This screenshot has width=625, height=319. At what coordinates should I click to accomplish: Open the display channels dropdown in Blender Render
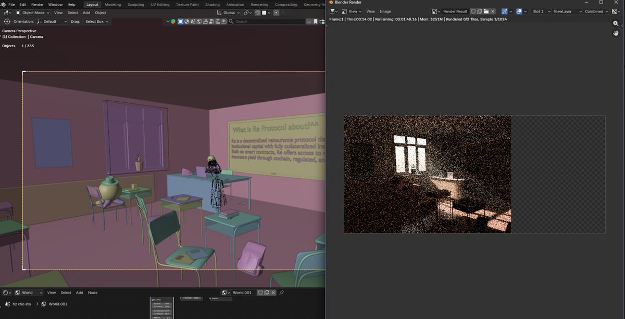point(617,11)
